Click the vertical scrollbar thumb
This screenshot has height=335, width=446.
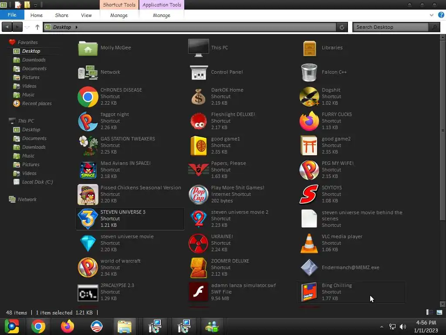(443, 130)
